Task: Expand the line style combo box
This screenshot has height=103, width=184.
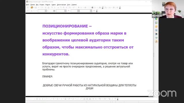Action: 46,11
